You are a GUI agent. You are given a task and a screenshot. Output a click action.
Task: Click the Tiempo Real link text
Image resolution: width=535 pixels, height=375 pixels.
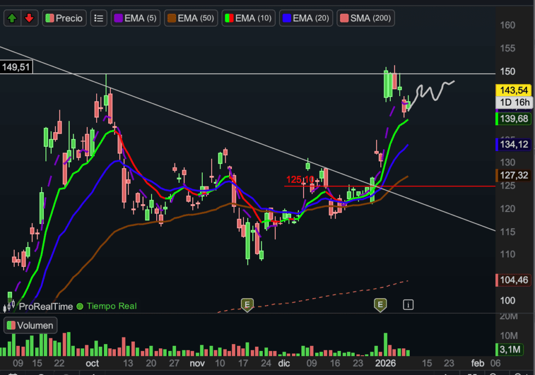[x=111, y=307]
